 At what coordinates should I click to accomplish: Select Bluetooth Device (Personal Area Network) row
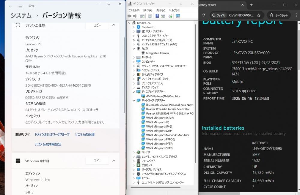(x=170, y=105)
